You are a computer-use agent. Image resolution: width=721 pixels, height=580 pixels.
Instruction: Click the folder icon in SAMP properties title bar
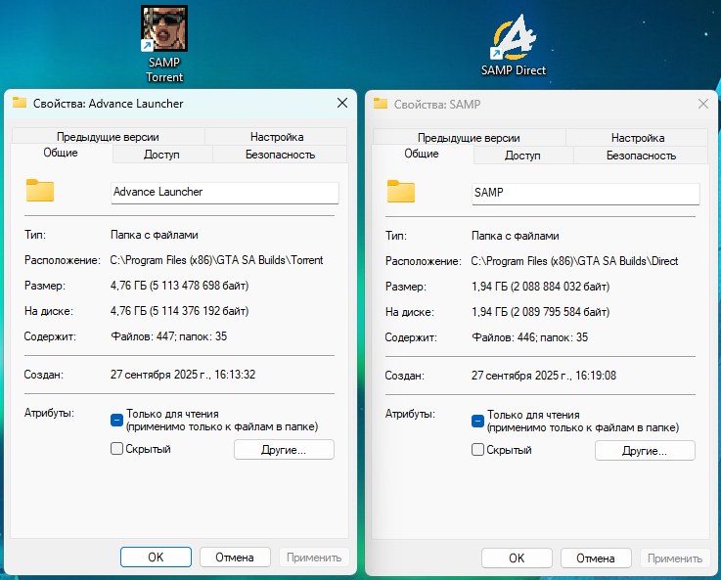[381, 104]
